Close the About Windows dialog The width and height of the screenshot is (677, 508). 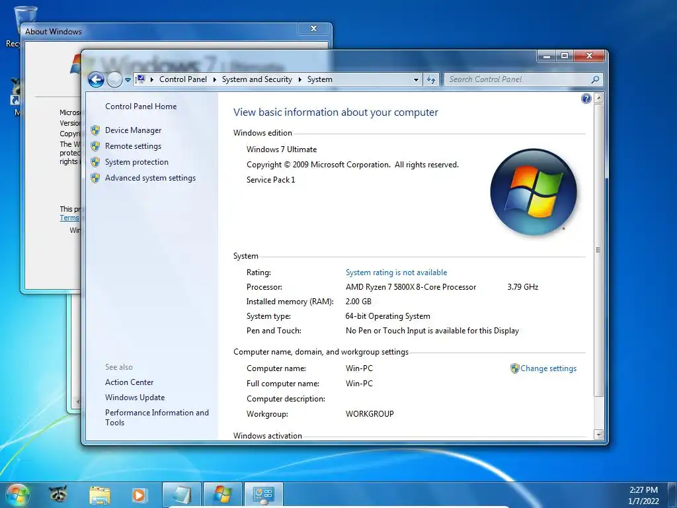(x=314, y=28)
